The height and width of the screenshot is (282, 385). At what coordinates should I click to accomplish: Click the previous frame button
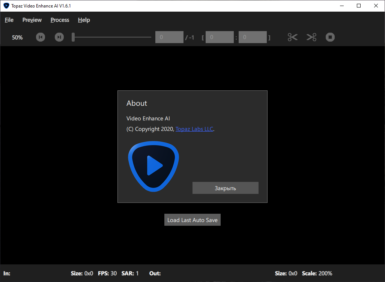[41, 37]
